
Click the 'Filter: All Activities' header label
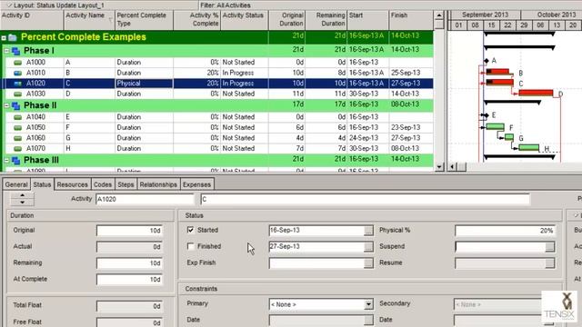[x=226, y=5]
